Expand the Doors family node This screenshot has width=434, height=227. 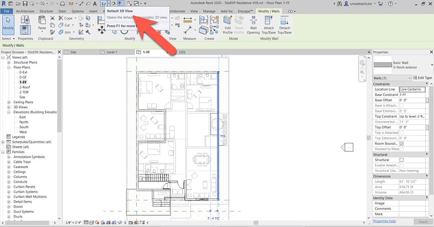tap(9, 205)
